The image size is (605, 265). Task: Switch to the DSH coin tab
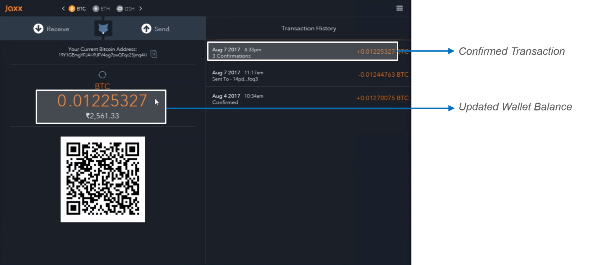coord(126,9)
